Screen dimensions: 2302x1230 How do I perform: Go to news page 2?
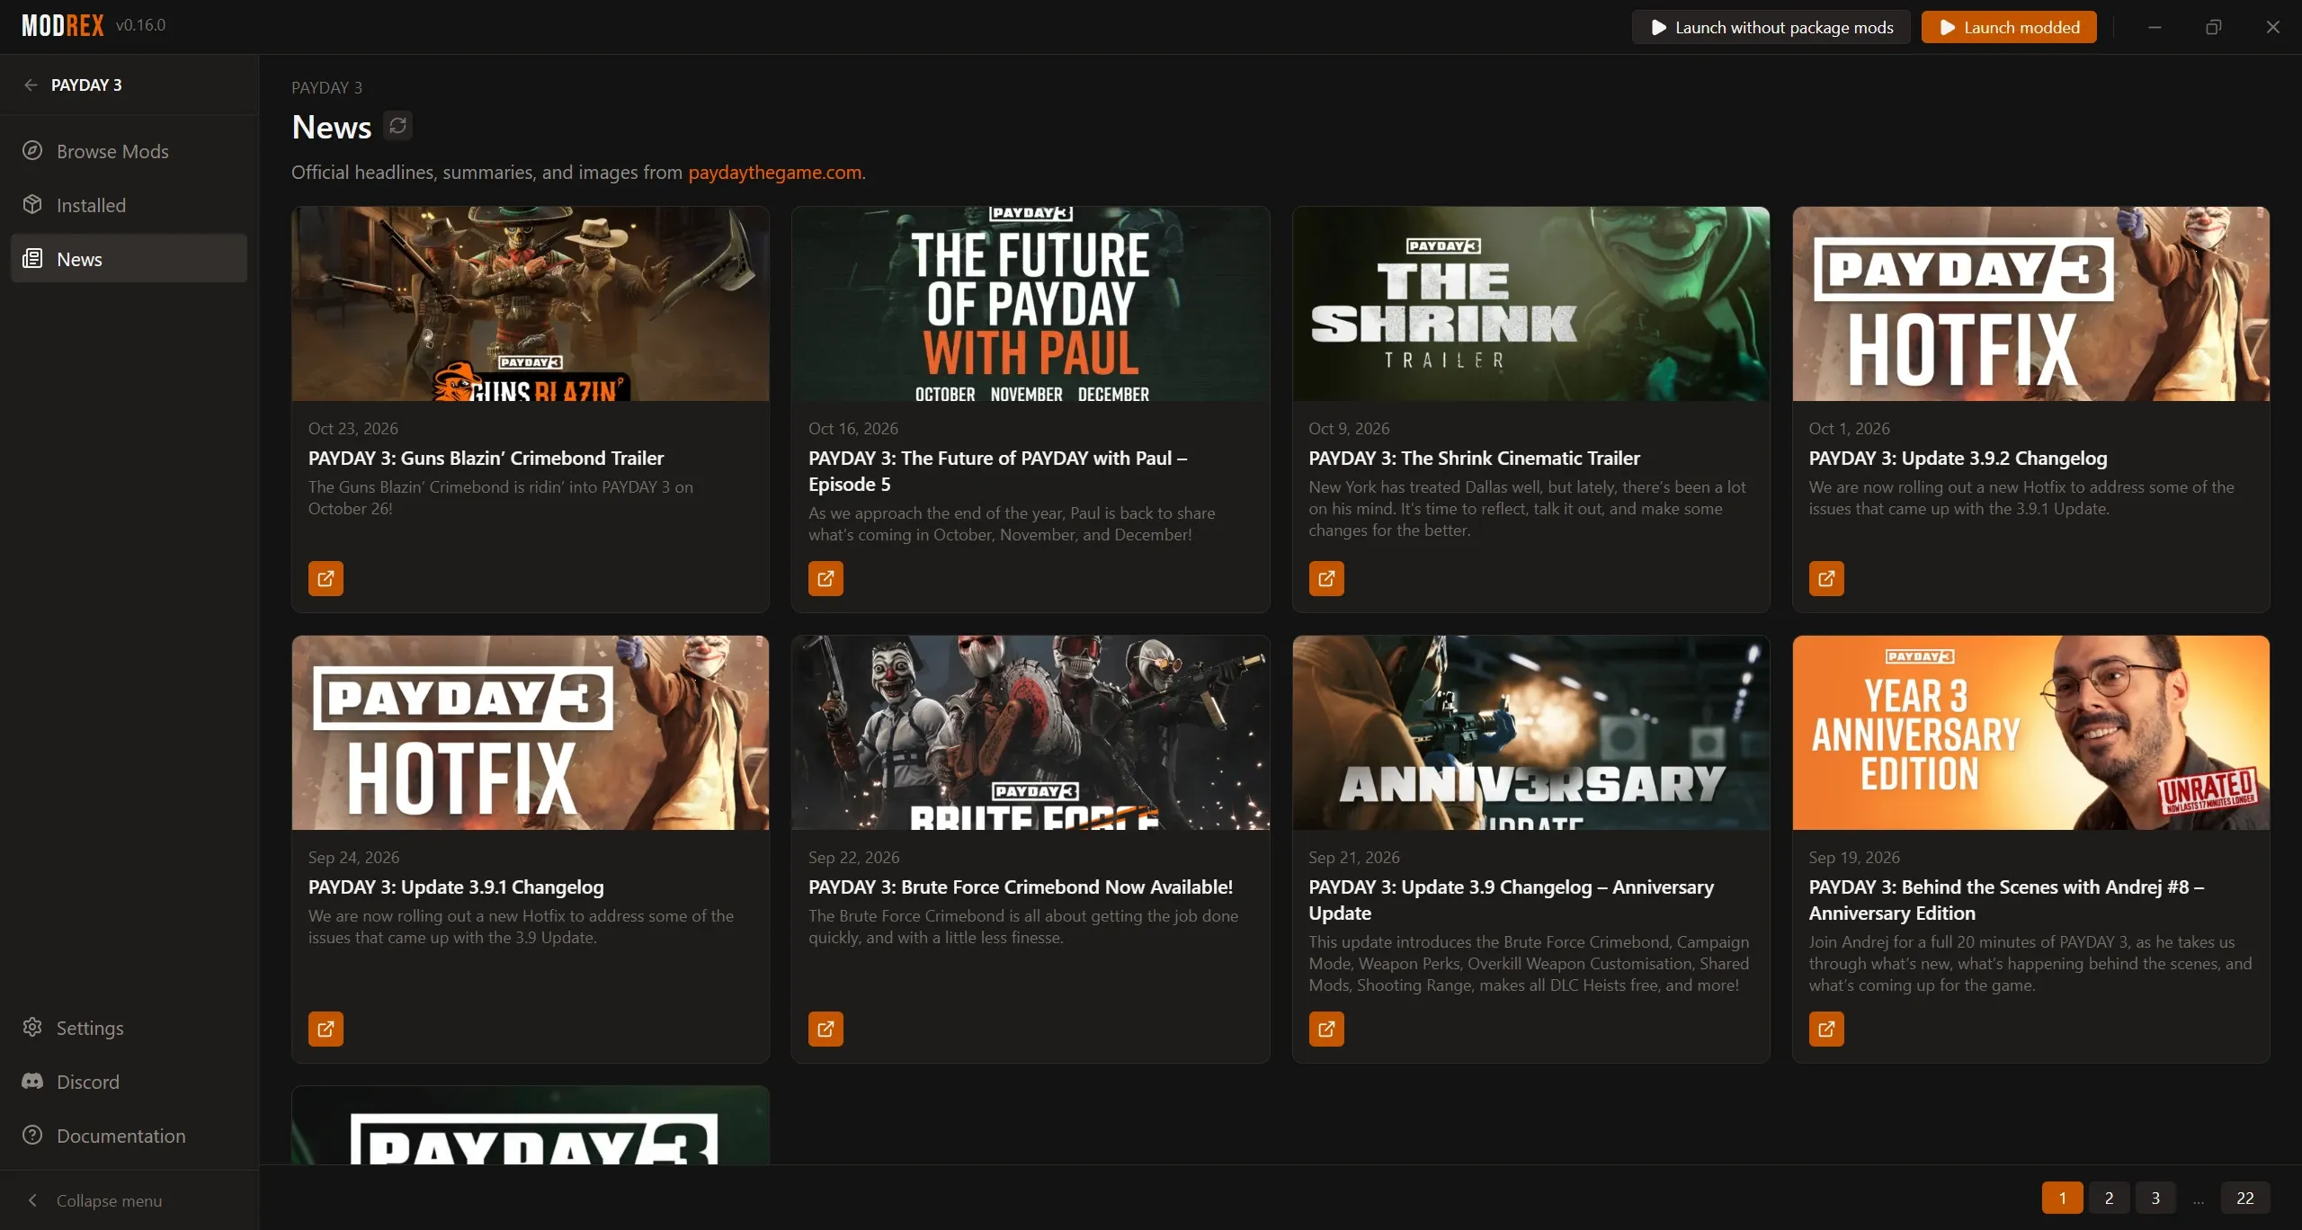[2109, 1198]
